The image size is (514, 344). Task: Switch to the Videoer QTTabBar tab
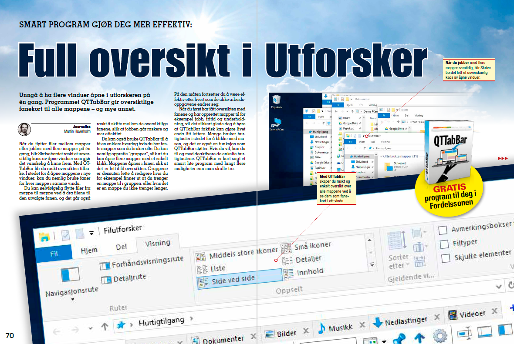pyautogui.click(x=467, y=314)
